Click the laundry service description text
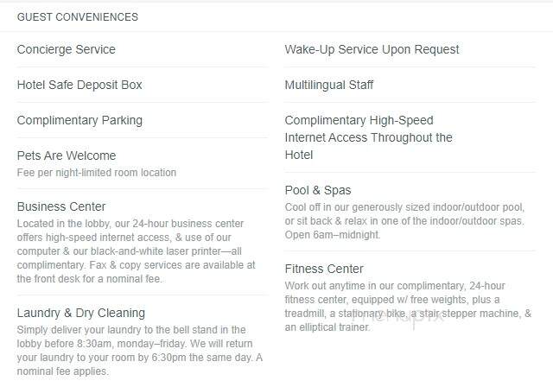 coord(140,351)
